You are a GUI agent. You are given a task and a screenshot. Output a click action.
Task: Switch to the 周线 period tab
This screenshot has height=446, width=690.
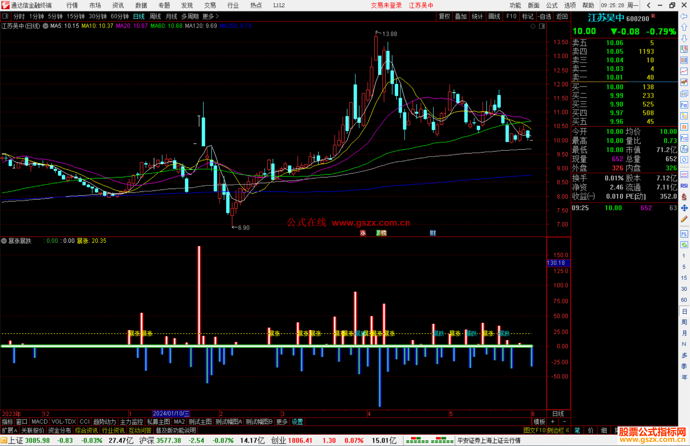(155, 16)
